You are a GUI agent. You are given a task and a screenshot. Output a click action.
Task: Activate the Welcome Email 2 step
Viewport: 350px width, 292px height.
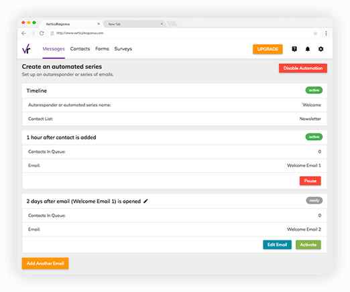click(x=308, y=244)
